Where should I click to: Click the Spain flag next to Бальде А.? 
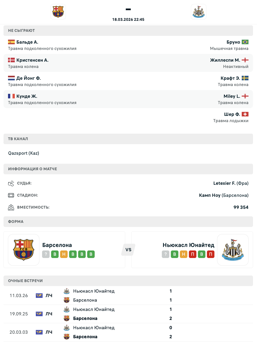click(11, 42)
